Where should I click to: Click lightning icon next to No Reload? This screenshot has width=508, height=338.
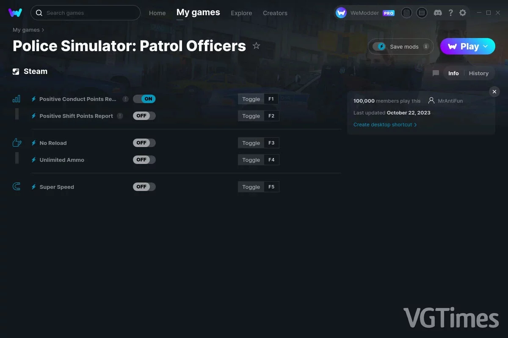(34, 143)
